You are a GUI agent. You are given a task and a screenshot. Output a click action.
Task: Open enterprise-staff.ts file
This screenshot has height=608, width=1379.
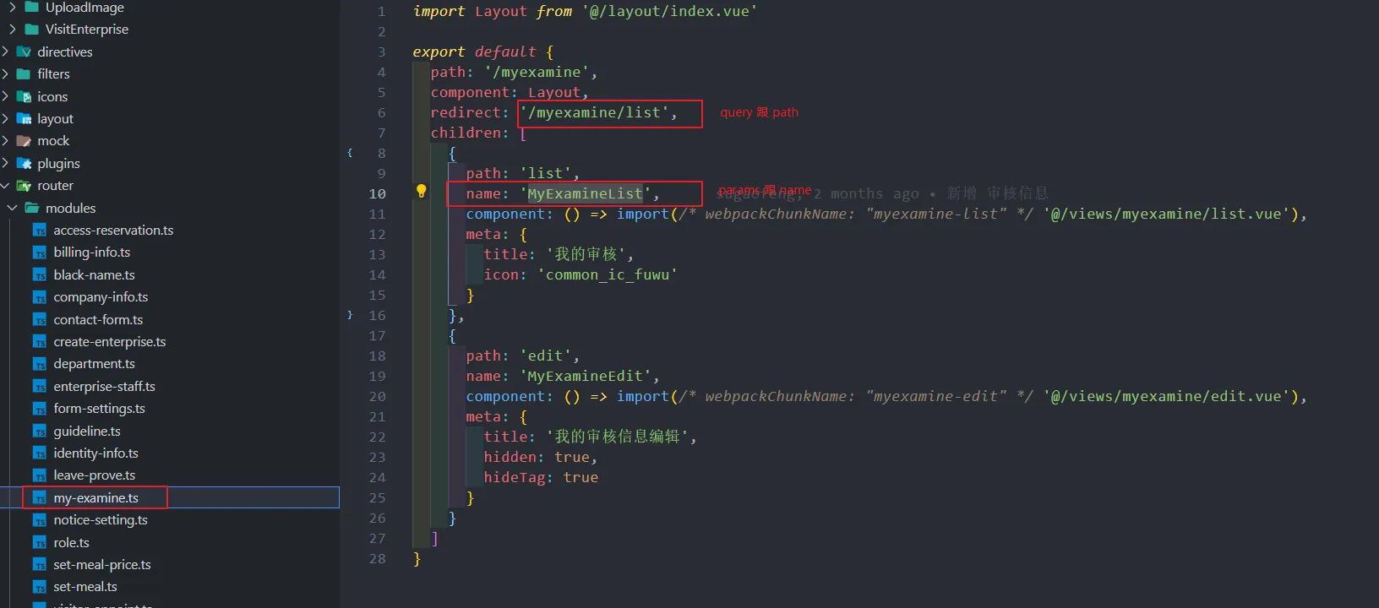pos(104,387)
